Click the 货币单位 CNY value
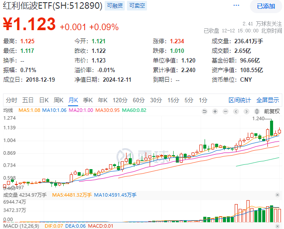This screenshot has height=229, width=284. point(246,80)
